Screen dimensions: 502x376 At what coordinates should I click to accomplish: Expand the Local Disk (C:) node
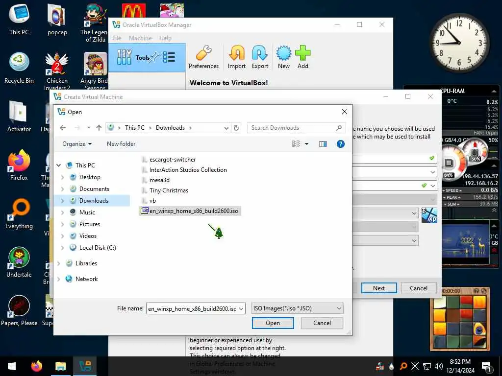click(x=62, y=248)
